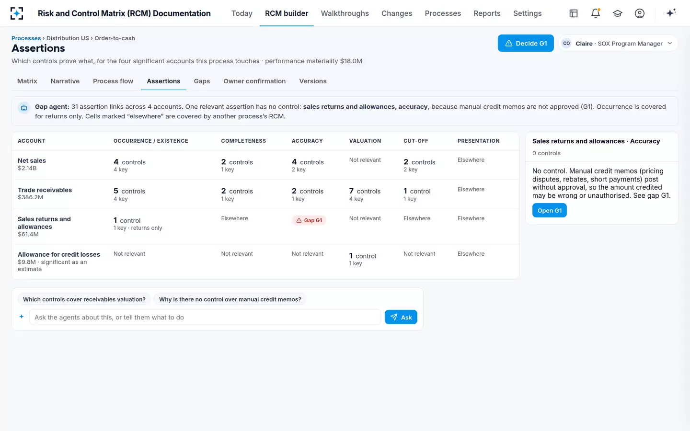Click the Gap G1 warning badge

(309, 220)
